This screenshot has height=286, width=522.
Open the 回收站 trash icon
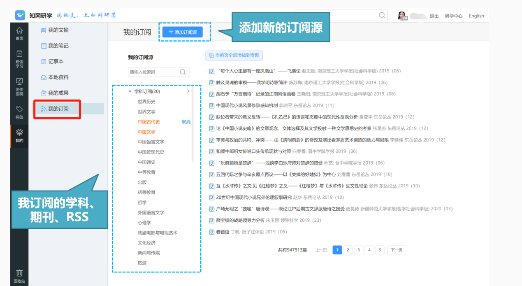[x=19, y=276]
